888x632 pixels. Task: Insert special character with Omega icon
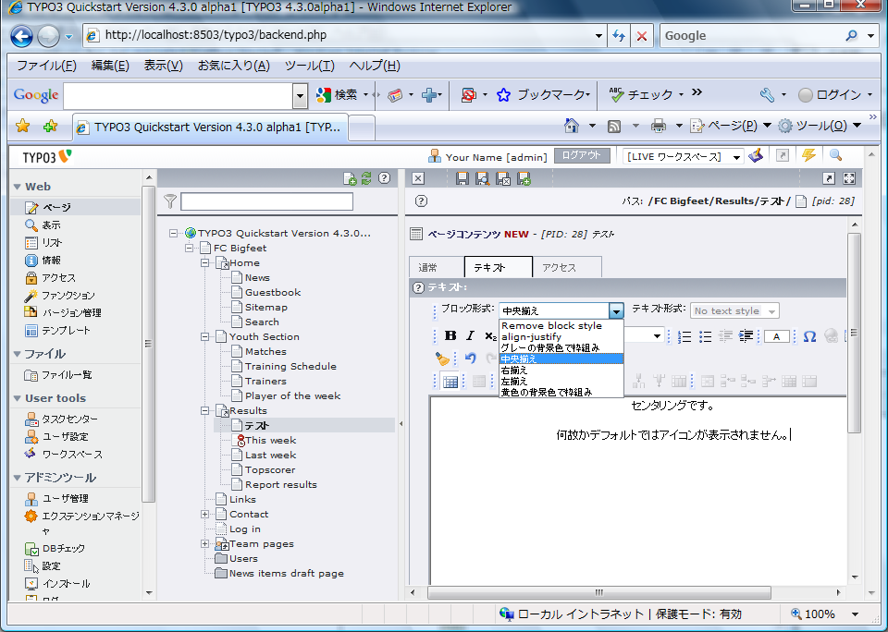pyautogui.click(x=810, y=336)
